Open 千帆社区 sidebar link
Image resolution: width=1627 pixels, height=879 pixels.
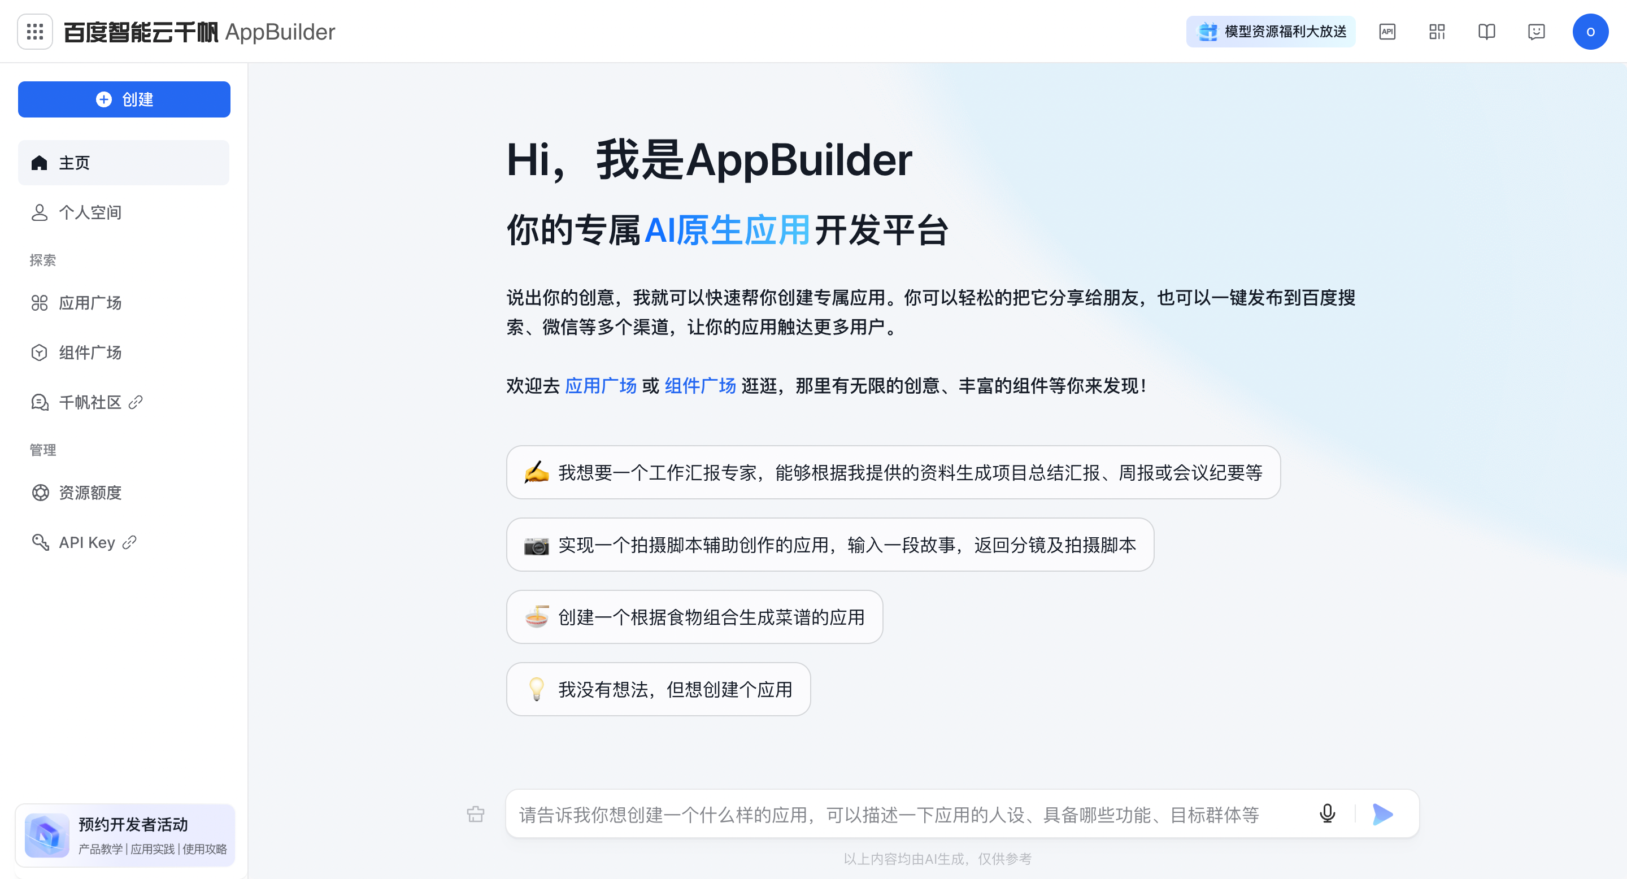tap(124, 402)
